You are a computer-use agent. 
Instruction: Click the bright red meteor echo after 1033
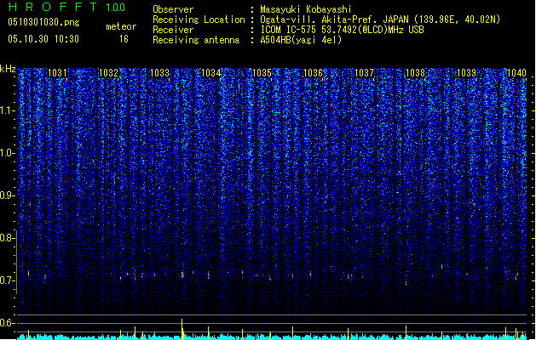(x=182, y=275)
